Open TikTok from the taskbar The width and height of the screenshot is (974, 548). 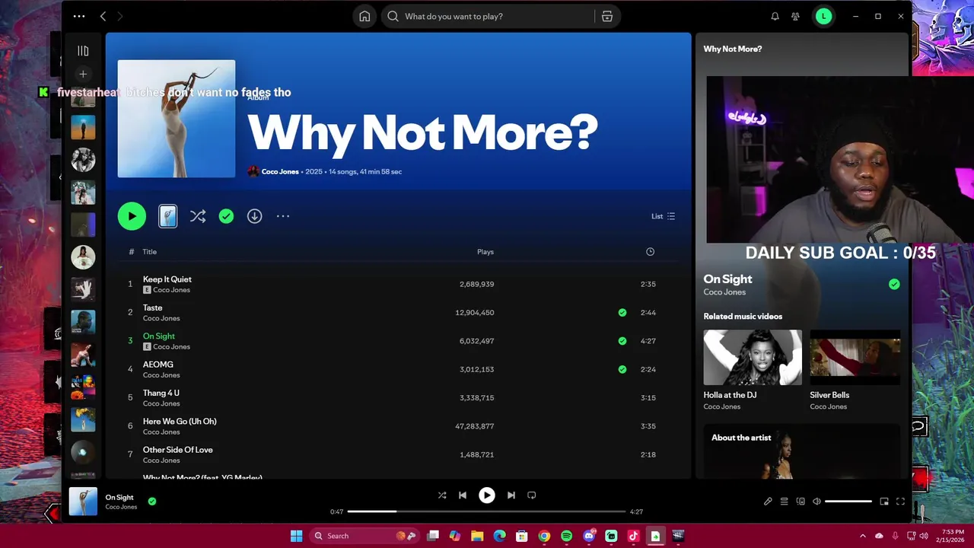click(633, 536)
